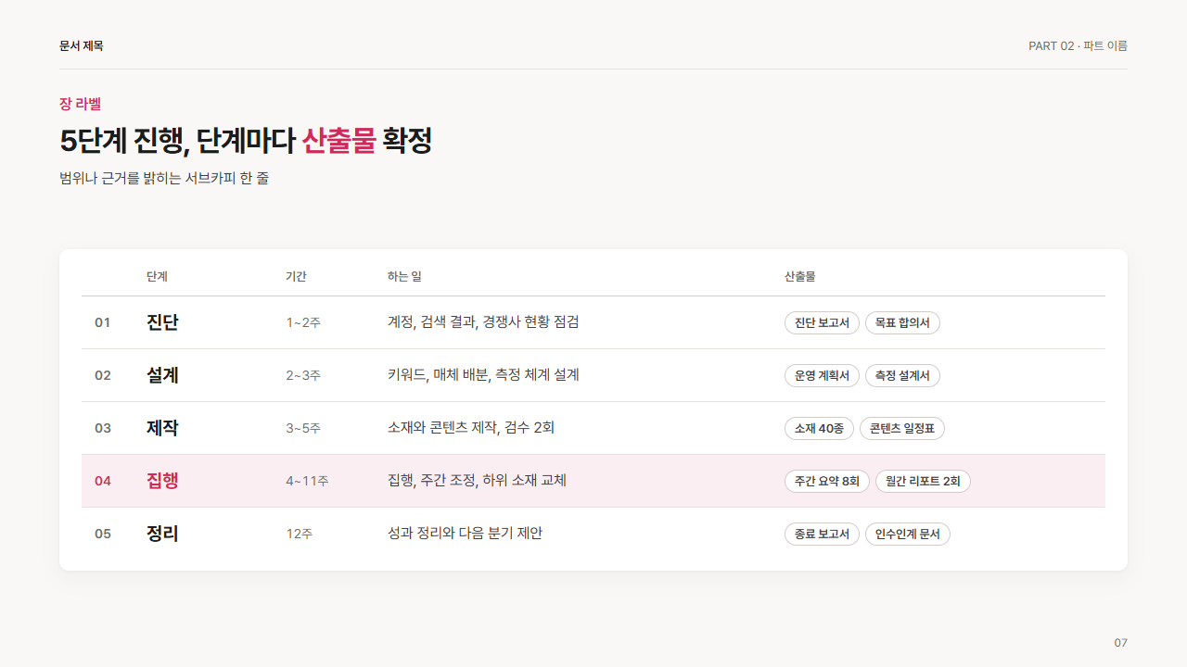
Task: Click '소재와 콘텐츠 제작, 검수 2회' text
Action: (471, 428)
